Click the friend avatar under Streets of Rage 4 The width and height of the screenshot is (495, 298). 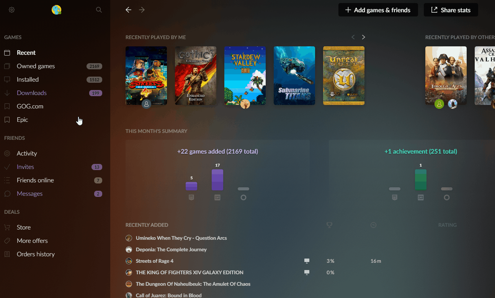(146, 104)
